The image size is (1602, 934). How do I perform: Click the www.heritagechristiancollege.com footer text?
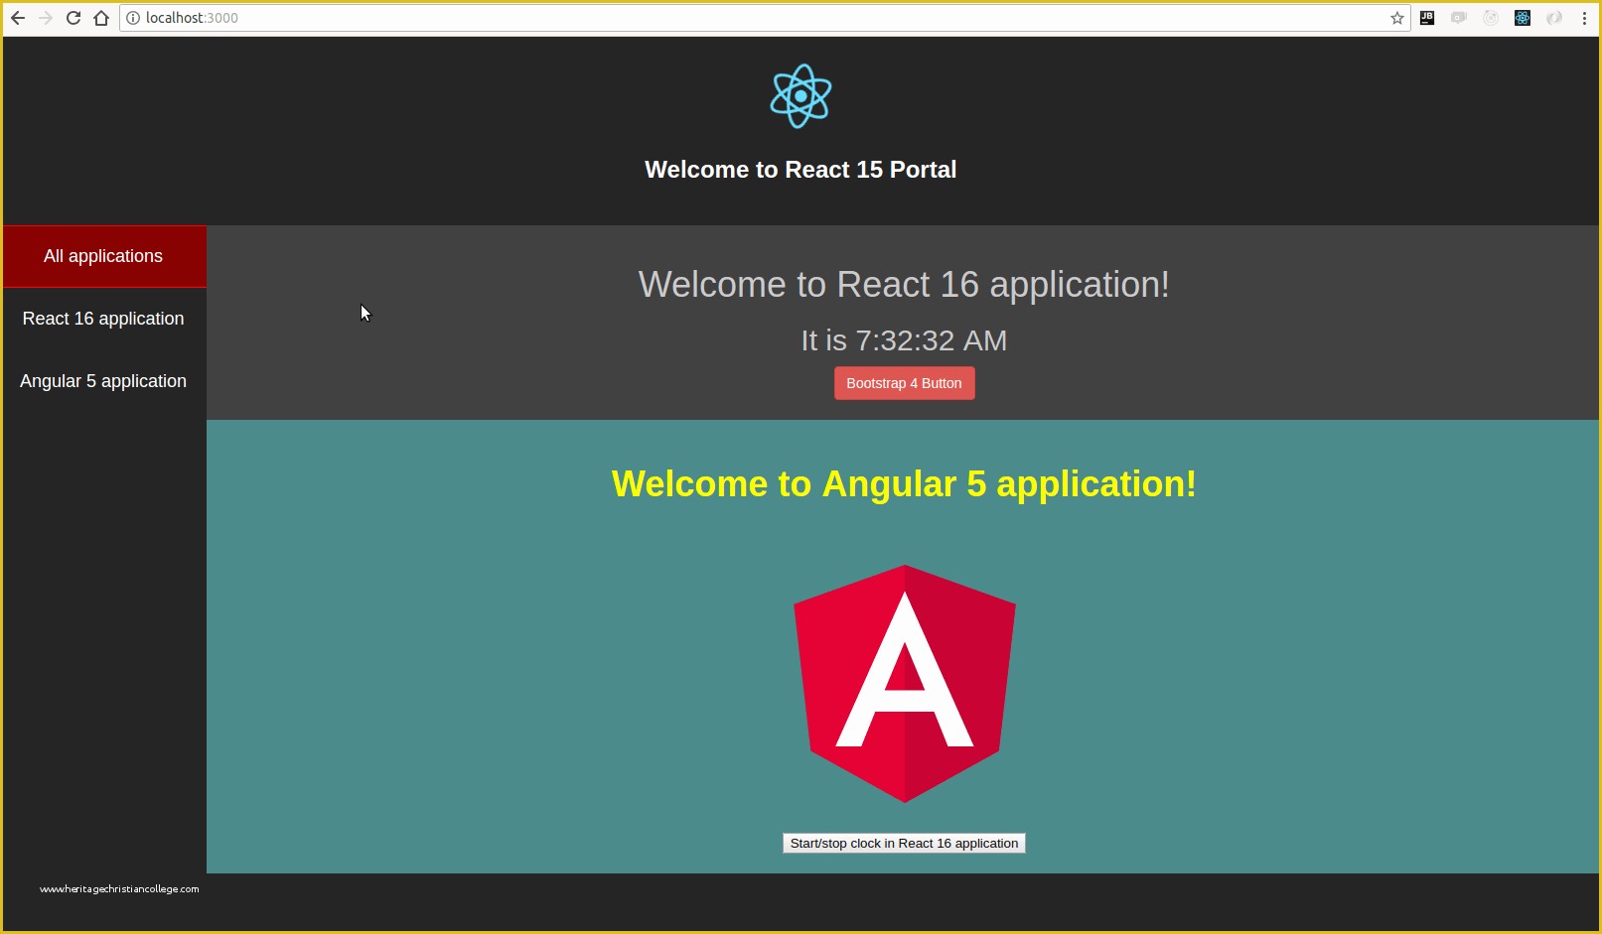click(x=119, y=889)
